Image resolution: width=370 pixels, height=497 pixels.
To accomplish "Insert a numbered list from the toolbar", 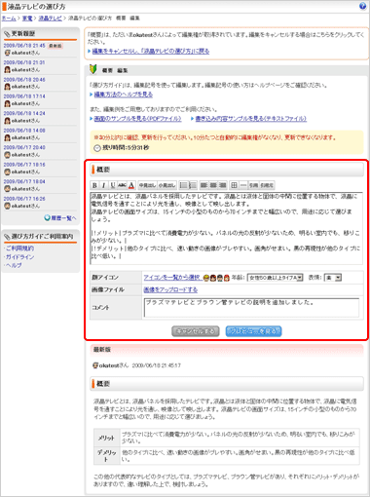I will 193,185.
